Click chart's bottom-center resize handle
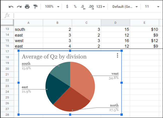The height and width of the screenshot is (118, 163). pyautogui.click(x=70, y=114)
